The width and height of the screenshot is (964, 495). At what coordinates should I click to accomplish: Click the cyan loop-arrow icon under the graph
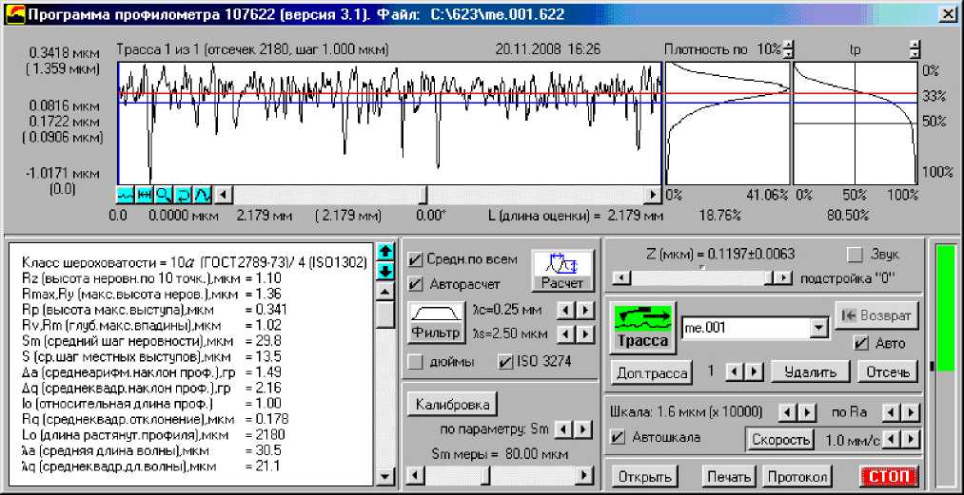click(x=183, y=195)
